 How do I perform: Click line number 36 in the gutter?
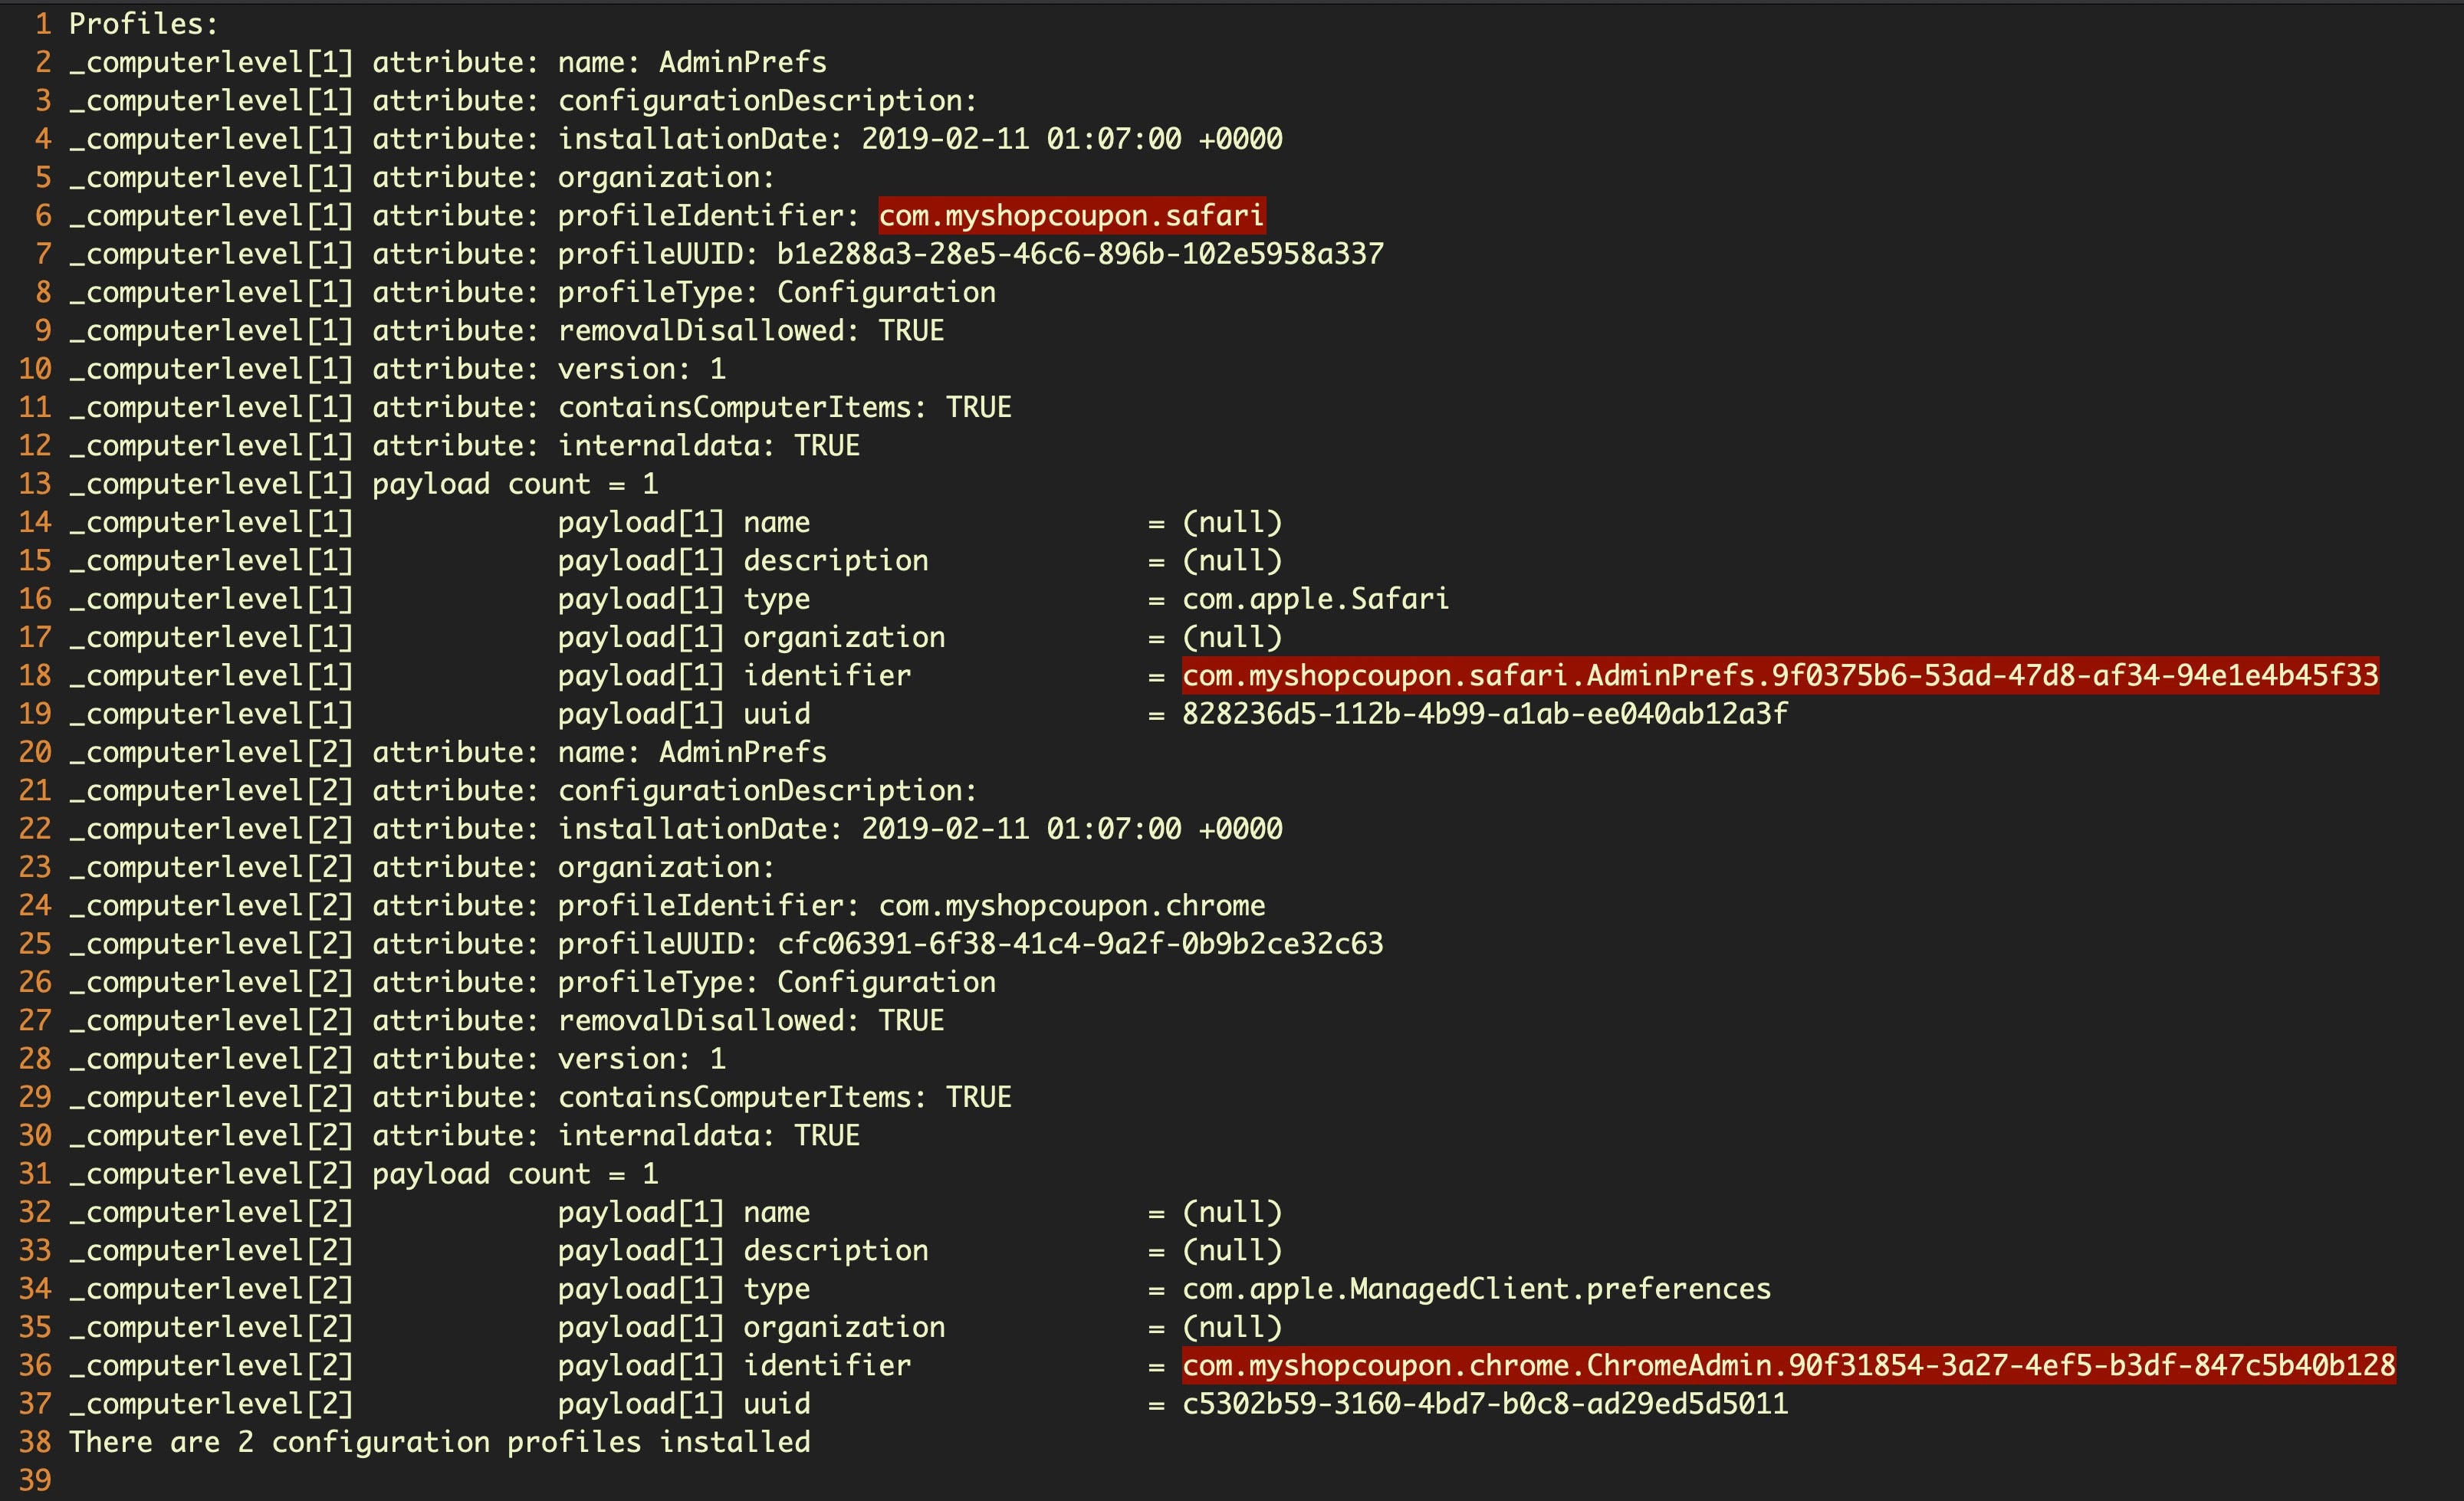coord(35,1366)
